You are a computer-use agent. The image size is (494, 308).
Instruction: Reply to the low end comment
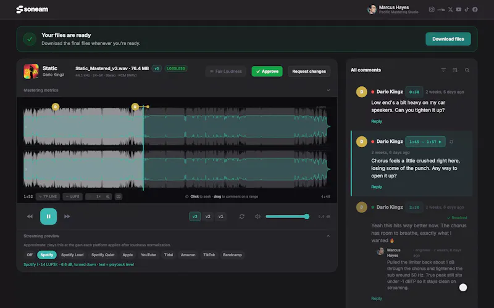[x=377, y=121]
